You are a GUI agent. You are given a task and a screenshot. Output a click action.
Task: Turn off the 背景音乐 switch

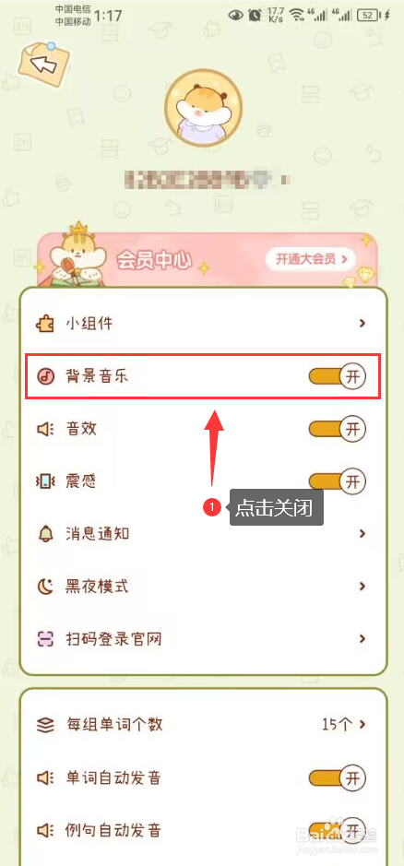(x=338, y=376)
